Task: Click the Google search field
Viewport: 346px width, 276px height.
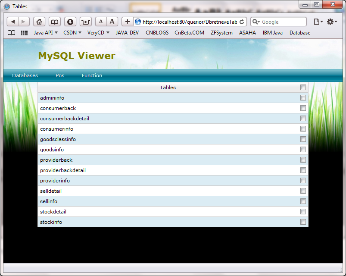Action: 282,22
